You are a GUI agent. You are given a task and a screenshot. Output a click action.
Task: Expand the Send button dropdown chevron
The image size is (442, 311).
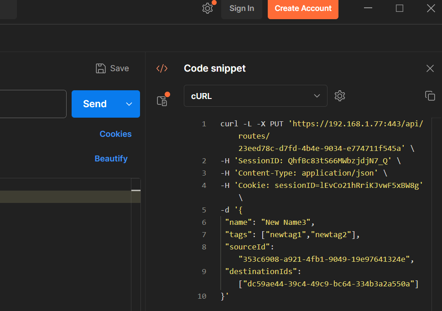(129, 104)
